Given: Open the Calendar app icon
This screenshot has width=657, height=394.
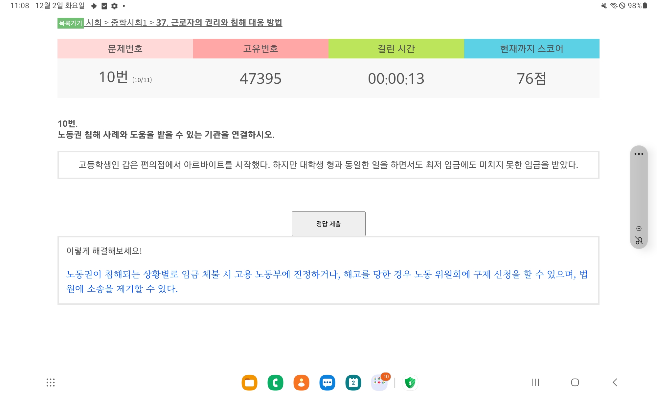Looking at the screenshot, I should click(x=353, y=383).
